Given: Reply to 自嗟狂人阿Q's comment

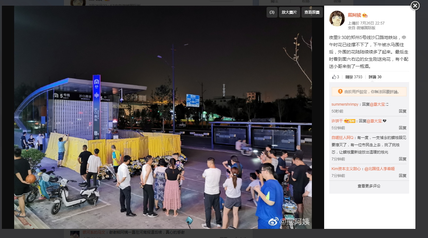Looking at the screenshot, I should pyautogui.click(x=403, y=159).
